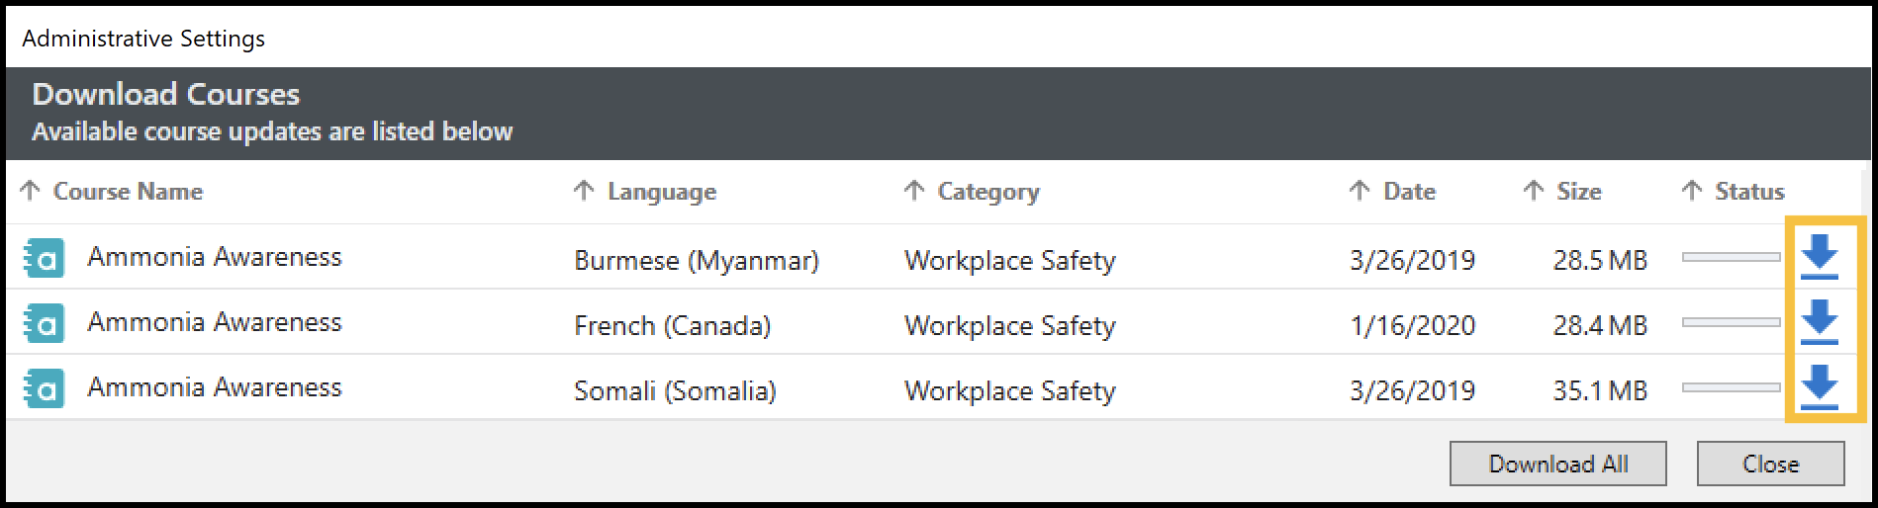This screenshot has height=508, width=1878.
Task: Select the 35.1 MB course row
Action: [x=1599, y=390]
